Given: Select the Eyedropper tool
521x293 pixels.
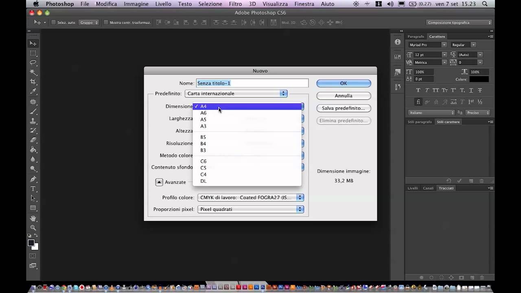Looking at the screenshot, I should coord(33,92).
